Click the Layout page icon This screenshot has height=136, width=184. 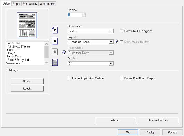pyautogui.click(x=55, y=41)
